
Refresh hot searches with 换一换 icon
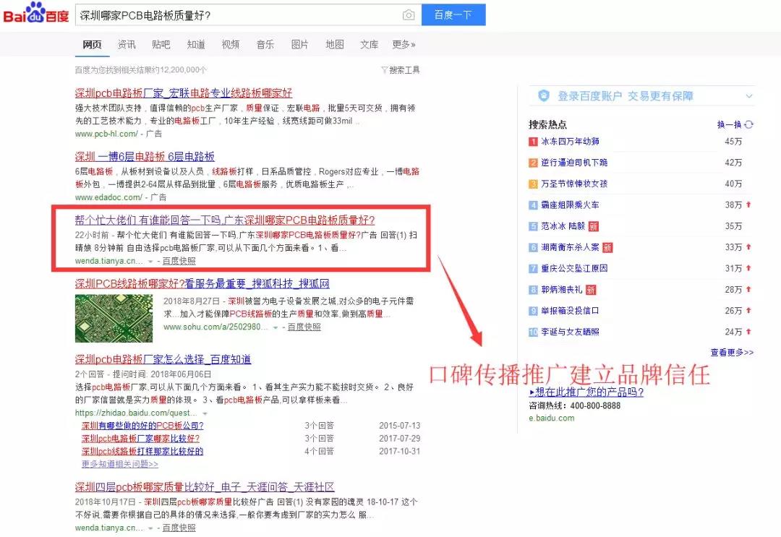pyautogui.click(x=749, y=124)
